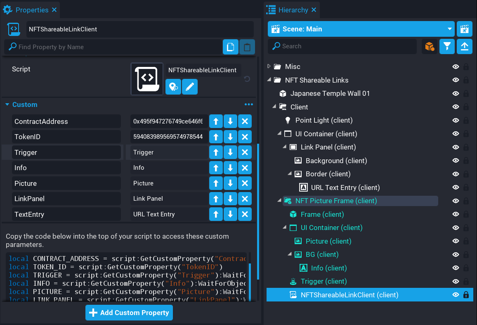Click the edit script pencil icon

(190, 87)
